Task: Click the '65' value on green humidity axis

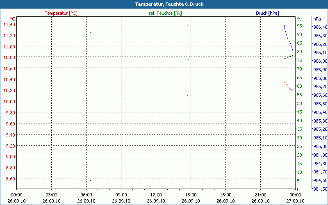Action: coord(300,77)
